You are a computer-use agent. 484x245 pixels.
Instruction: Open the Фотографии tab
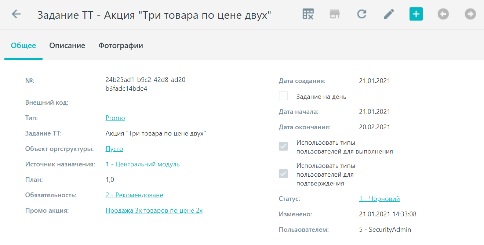tap(121, 46)
